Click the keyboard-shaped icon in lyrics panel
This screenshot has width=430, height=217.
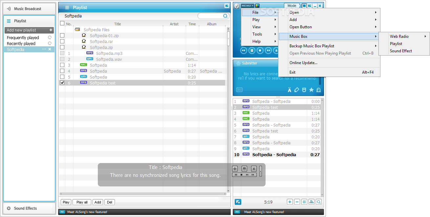click(239, 90)
